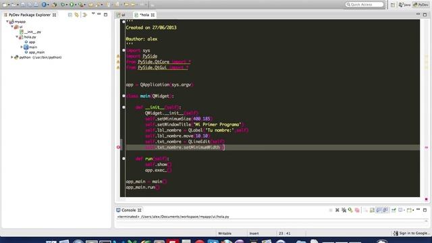
Task: Expand the main class node
Action: click(x=22, y=47)
